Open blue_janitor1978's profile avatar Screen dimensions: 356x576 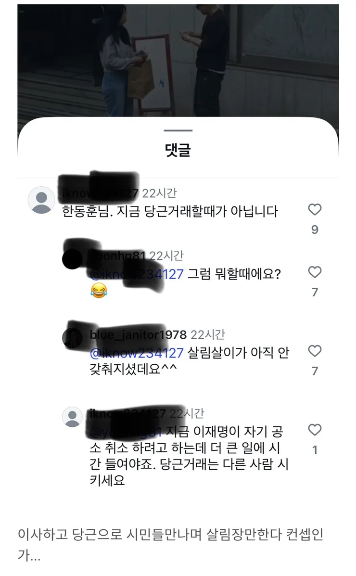pos(72,338)
